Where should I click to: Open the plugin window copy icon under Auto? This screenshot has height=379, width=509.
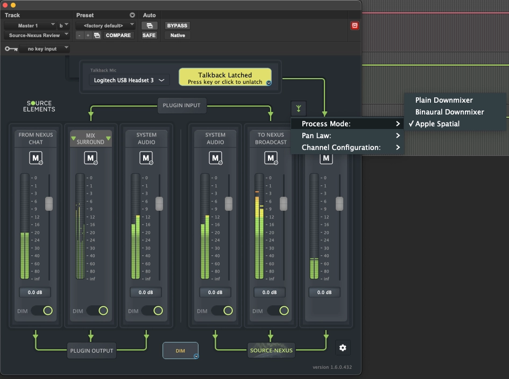150,26
